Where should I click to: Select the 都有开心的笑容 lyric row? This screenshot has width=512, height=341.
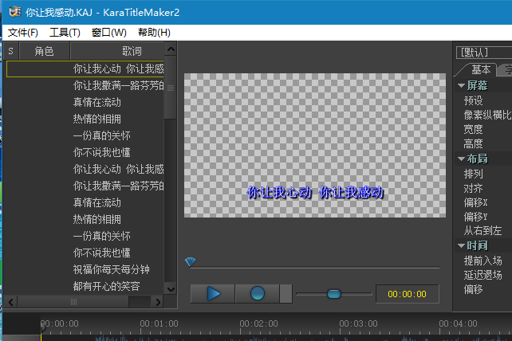(85, 286)
